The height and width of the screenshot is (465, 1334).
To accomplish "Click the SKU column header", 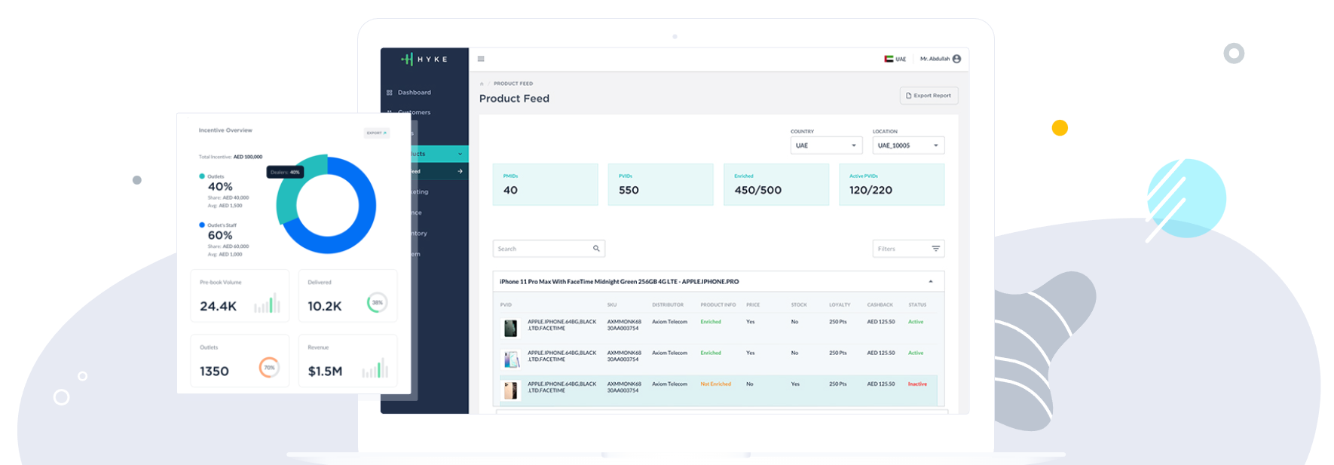I will click(612, 305).
